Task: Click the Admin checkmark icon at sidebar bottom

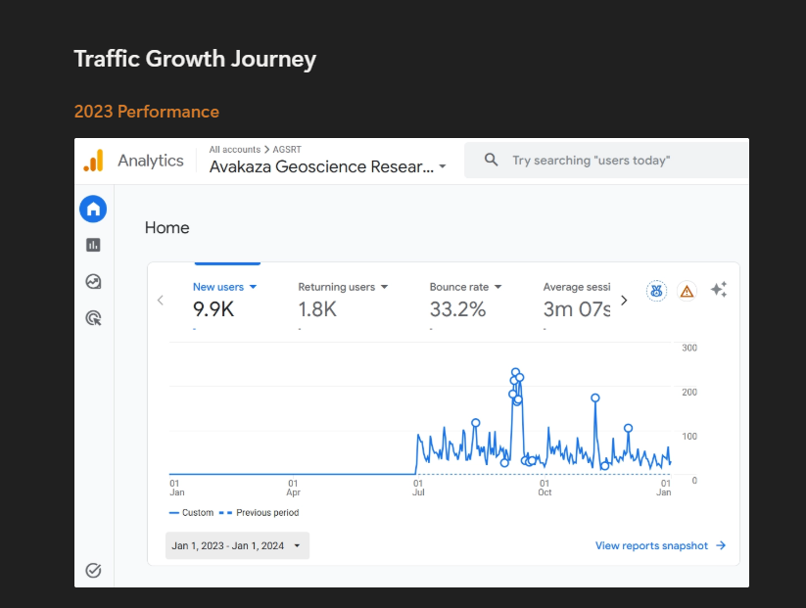Action: pyautogui.click(x=93, y=570)
